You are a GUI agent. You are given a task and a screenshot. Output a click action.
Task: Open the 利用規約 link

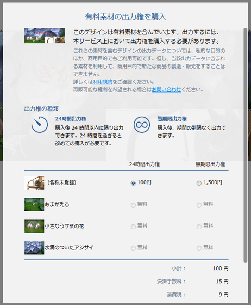tap(103, 82)
